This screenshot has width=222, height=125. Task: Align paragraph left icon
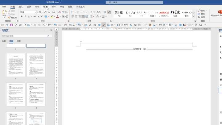pyautogui.click(x=73, y=17)
